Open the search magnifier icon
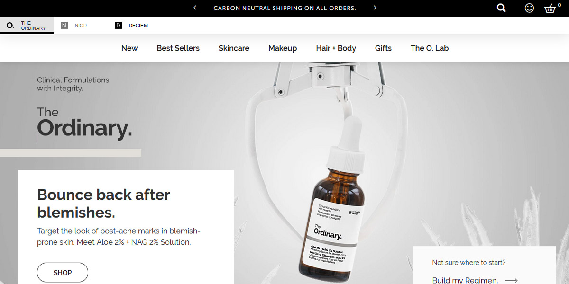Image resolution: width=569 pixels, height=284 pixels. click(x=501, y=8)
